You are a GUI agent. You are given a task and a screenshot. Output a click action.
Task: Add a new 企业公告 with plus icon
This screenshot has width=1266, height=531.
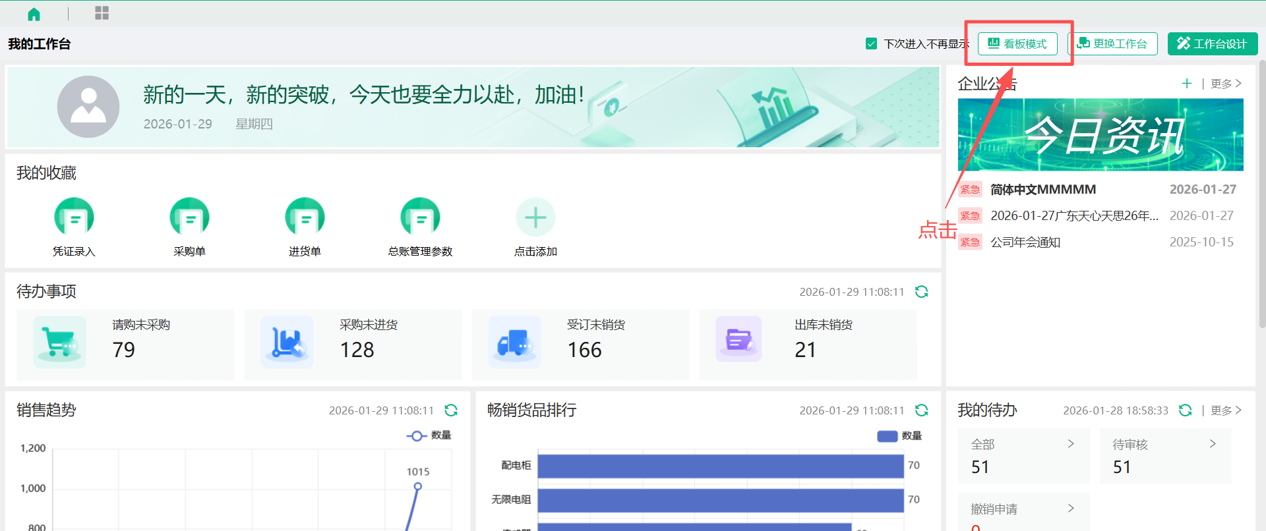click(x=1186, y=84)
